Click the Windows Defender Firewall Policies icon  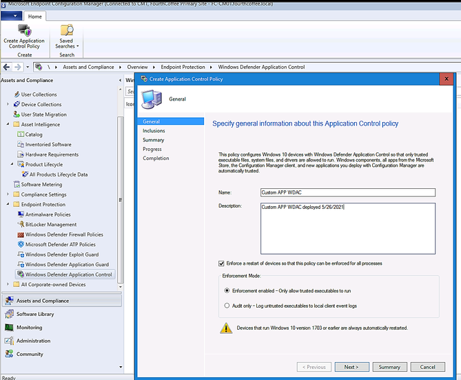click(x=21, y=234)
